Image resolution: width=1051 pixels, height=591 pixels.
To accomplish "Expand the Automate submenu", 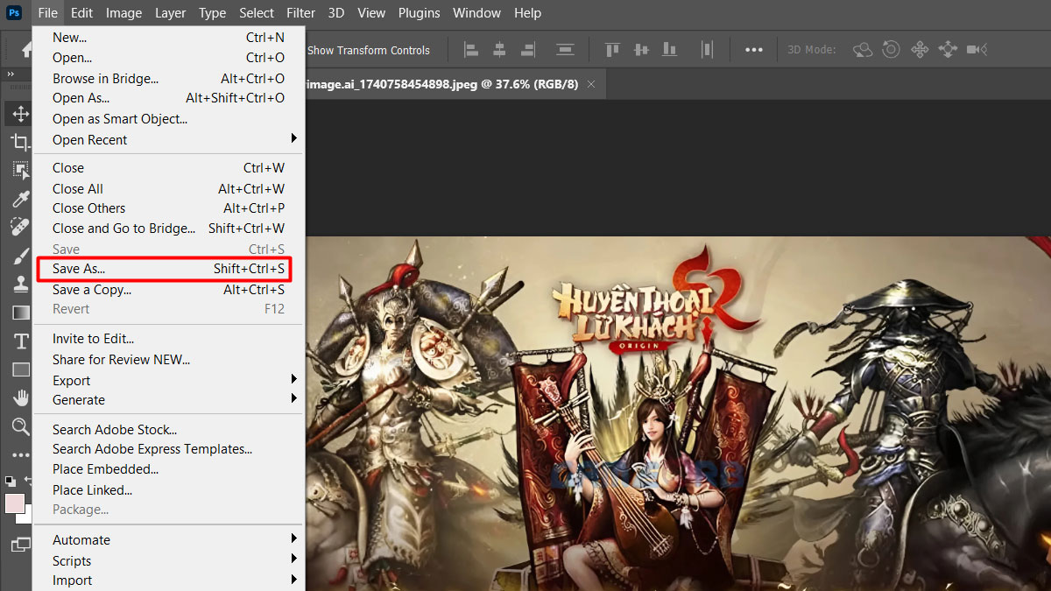I will pyautogui.click(x=168, y=539).
